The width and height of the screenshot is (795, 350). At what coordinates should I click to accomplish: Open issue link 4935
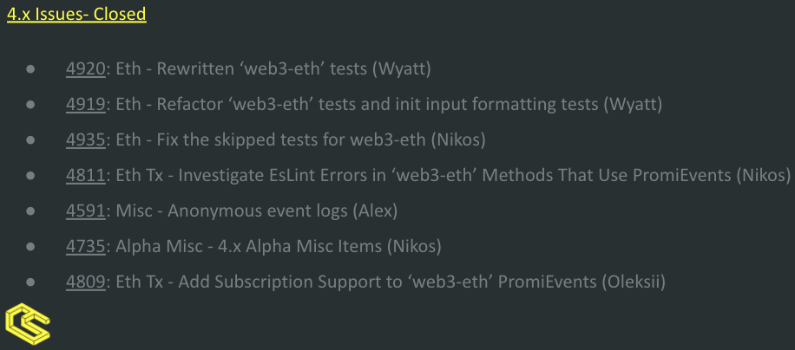click(86, 139)
